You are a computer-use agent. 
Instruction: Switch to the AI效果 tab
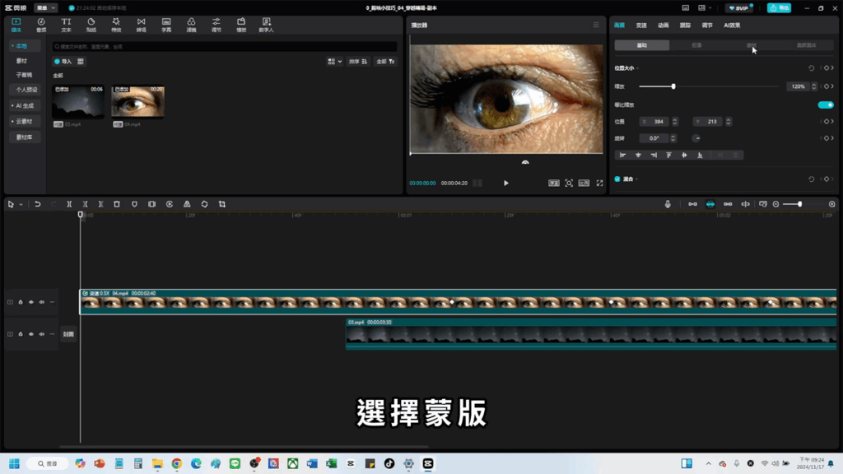click(732, 26)
